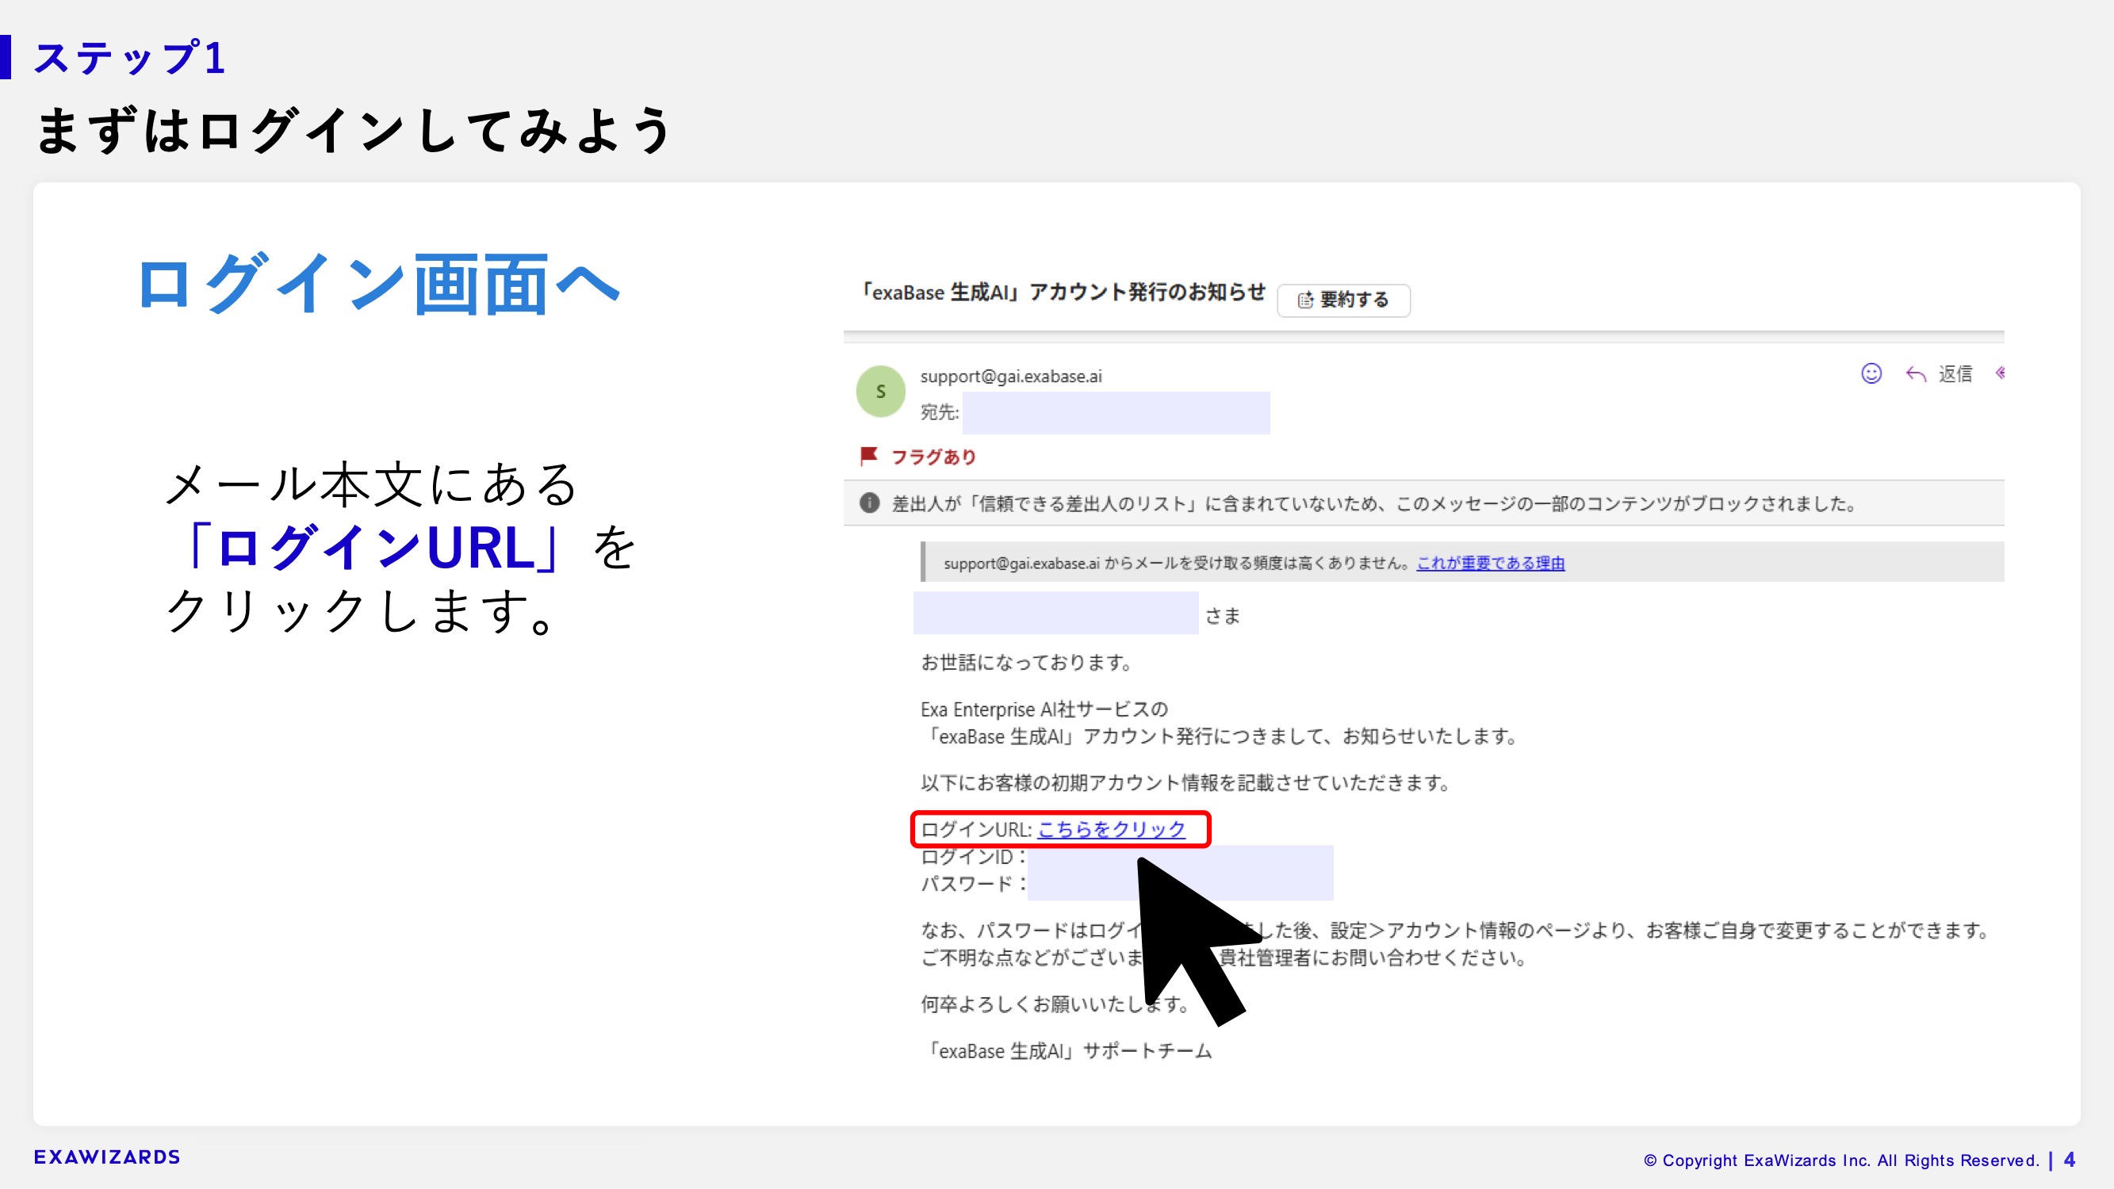The height and width of the screenshot is (1189, 2114).
Task: Click the emoji reaction smiley icon
Action: pos(1871,374)
